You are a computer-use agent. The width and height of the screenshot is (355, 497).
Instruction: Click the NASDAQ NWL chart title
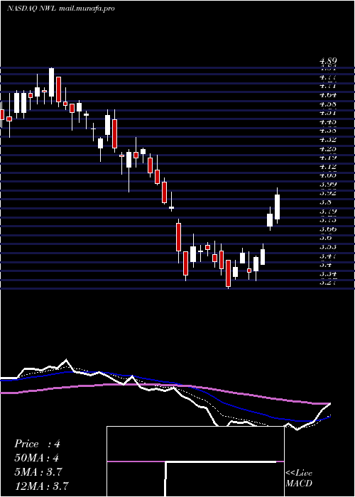pyautogui.click(x=60, y=9)
